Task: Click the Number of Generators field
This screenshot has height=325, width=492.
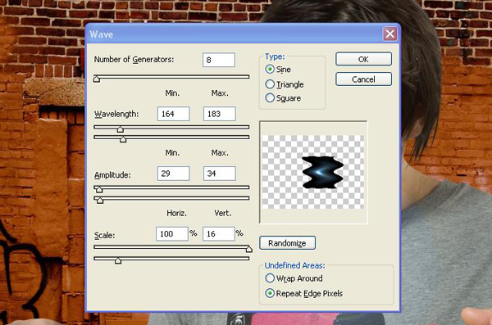Action: tap(219, 60)
